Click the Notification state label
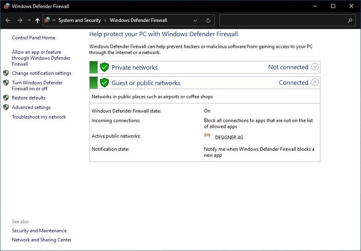Image resolution: width=361 pixels, height=251 pixels. coord(110,149)
